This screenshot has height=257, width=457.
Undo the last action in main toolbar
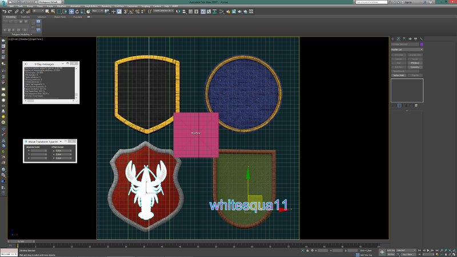[x=5, y=11]
